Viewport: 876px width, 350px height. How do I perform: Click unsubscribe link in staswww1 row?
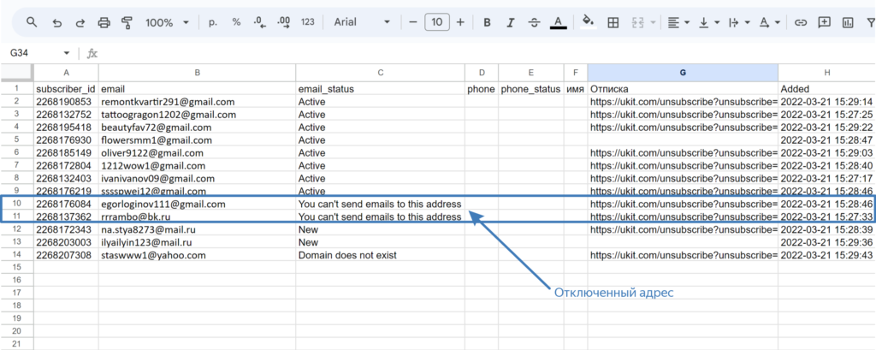(x=683, y=255)
